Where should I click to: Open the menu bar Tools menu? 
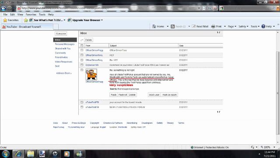point(42,14)
